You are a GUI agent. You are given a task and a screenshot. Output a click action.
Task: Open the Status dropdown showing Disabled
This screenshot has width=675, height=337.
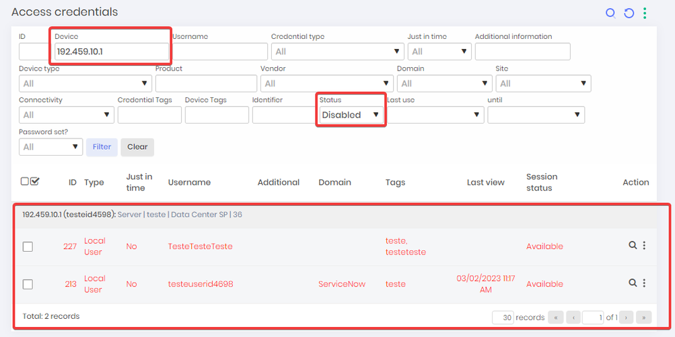pyautogui.click(x=351, y=115)
